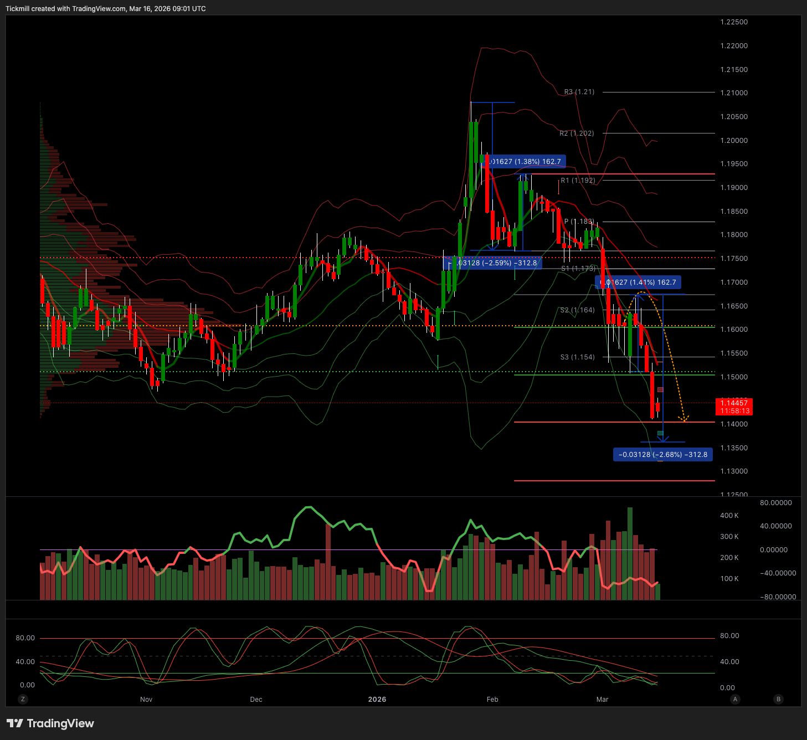Click the orange dashed projection arrowhead

pyautogui.click(x=685, y=419)
